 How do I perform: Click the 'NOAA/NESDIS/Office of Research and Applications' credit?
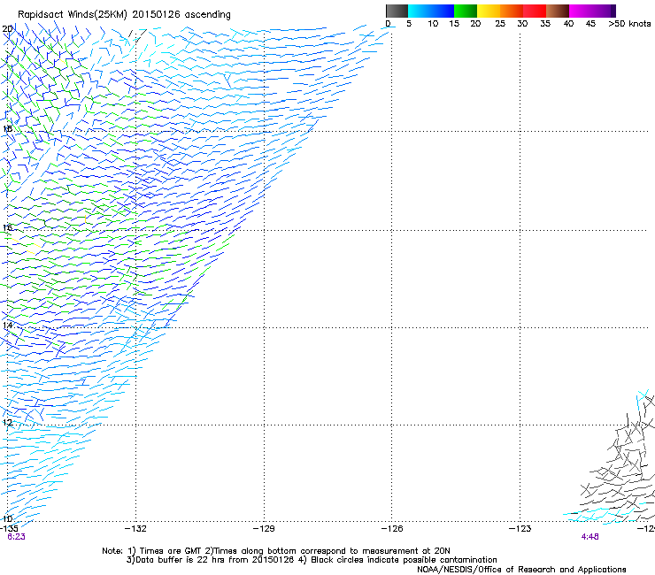click(521, 570)
